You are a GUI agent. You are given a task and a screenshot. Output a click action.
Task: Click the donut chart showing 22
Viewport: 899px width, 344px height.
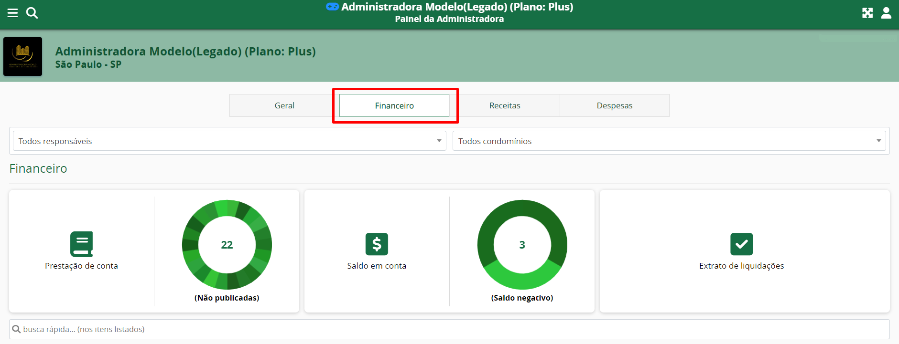pyautogui.click(x=227, y=245)
